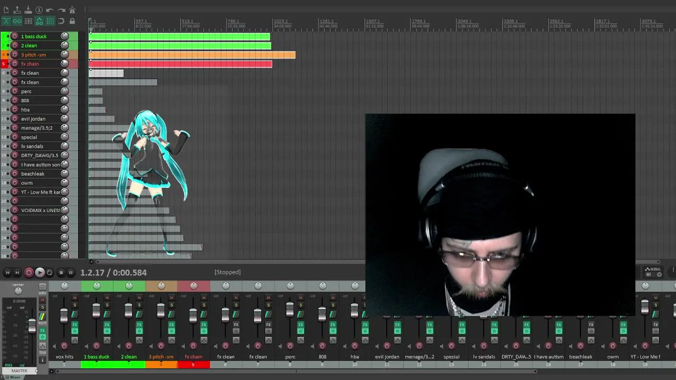
Task: Select the 'lv sandals' track name
Action: [32, 146]
